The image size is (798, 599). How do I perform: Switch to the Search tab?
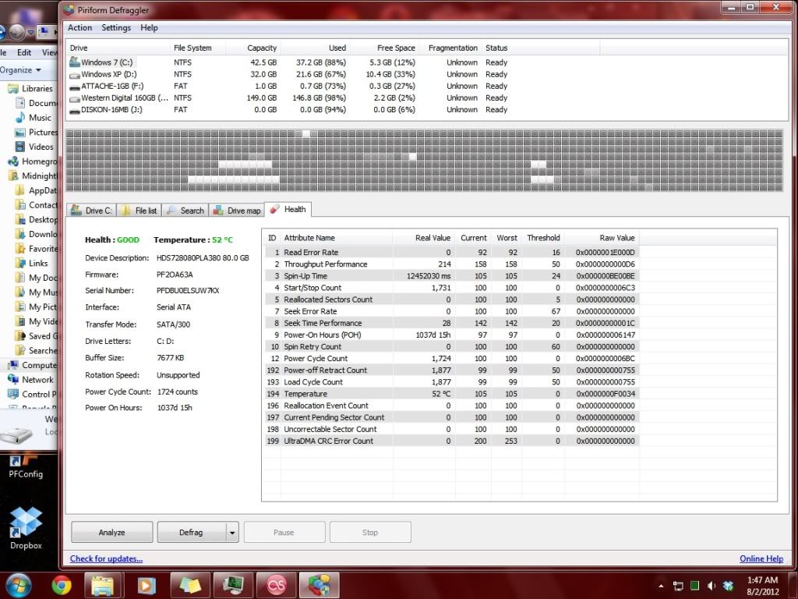(185, 211)
